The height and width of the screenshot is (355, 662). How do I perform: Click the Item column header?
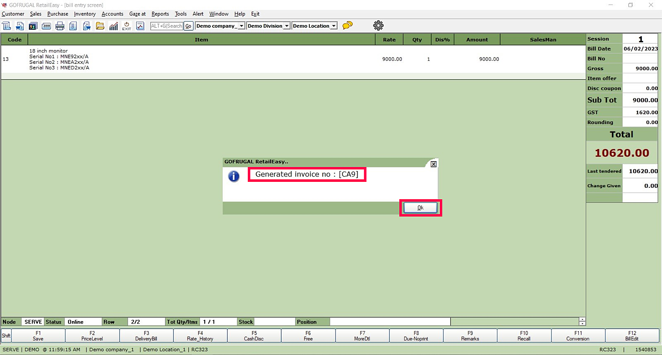[x=201, y=40]
